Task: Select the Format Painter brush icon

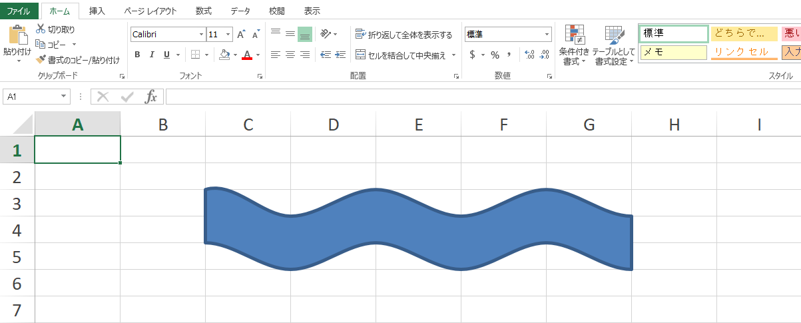Action: point(41,60)
